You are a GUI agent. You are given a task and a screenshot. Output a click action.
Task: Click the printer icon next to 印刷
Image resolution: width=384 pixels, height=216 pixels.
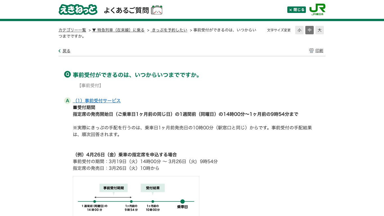[311, 51]
